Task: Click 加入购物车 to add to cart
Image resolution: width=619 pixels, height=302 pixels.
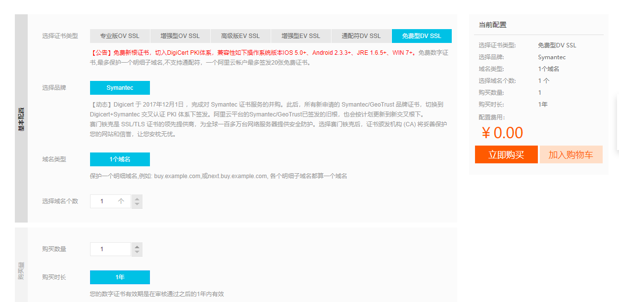Action: 571,154
